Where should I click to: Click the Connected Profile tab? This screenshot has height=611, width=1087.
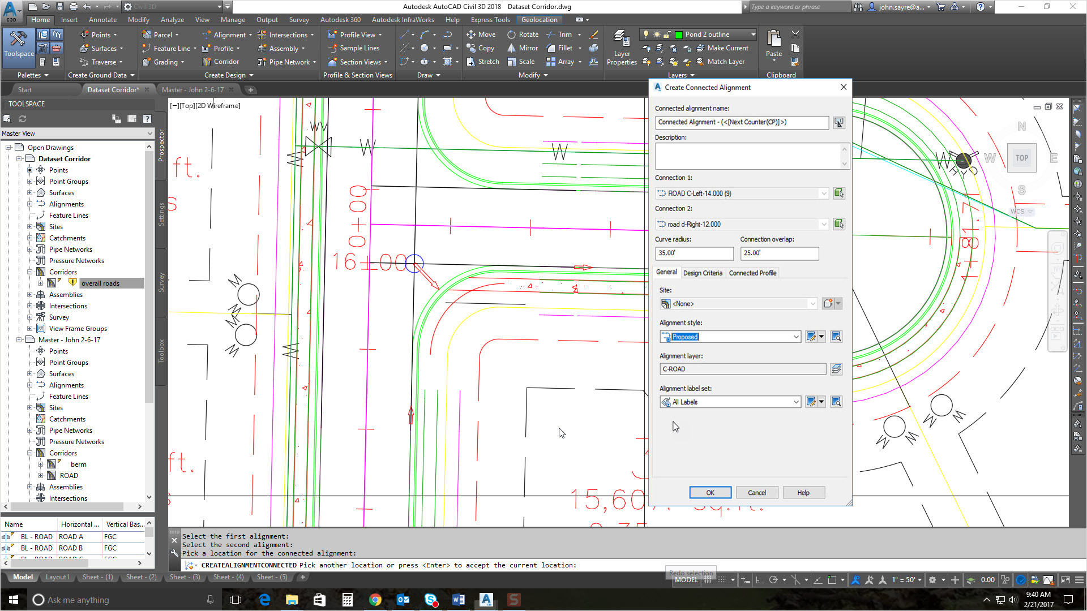point(752,272)
